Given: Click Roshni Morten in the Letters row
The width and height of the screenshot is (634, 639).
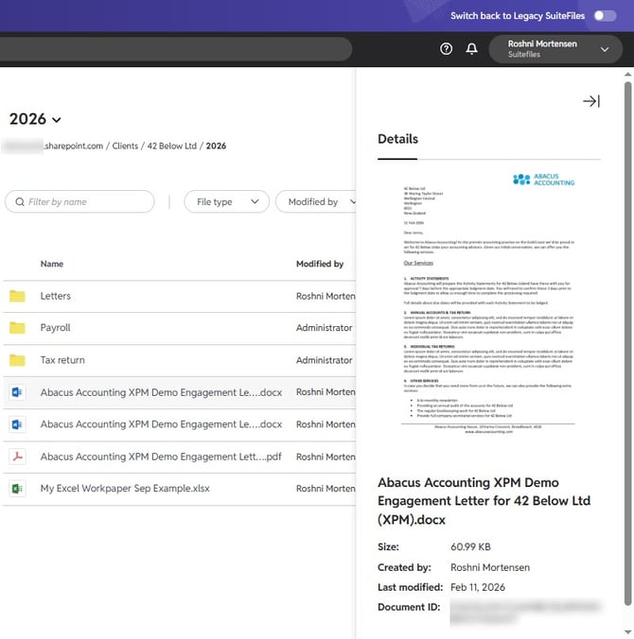Looking at the screenshot, I should coord(326,296).
